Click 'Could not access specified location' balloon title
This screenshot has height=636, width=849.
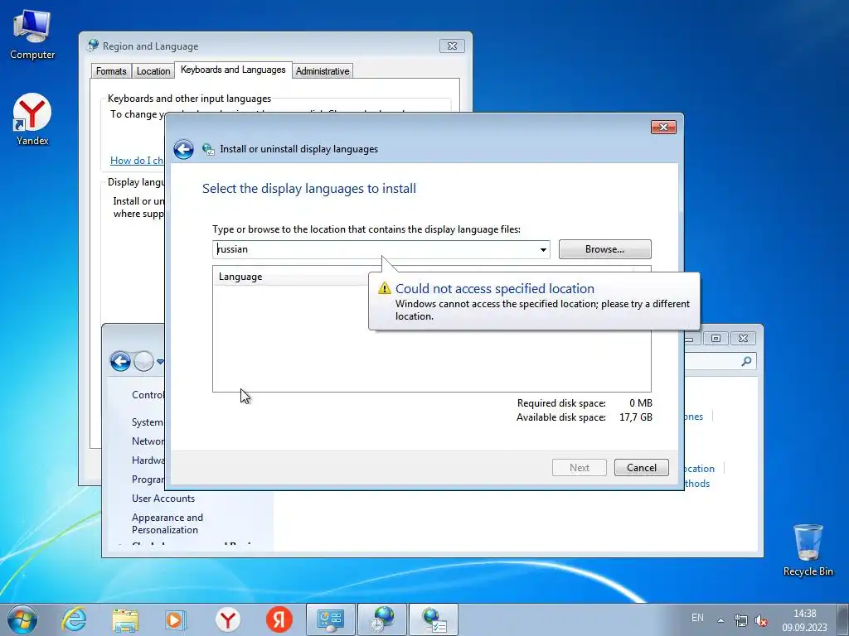coord(495,288)
